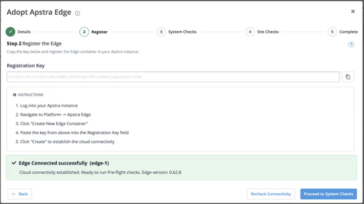Click the Register step label
The width and height of the screenshot is (364, 204).
pyautogui.click(x=99, y=32)
